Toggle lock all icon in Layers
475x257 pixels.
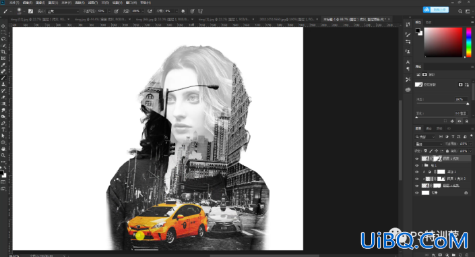[447, 151]
